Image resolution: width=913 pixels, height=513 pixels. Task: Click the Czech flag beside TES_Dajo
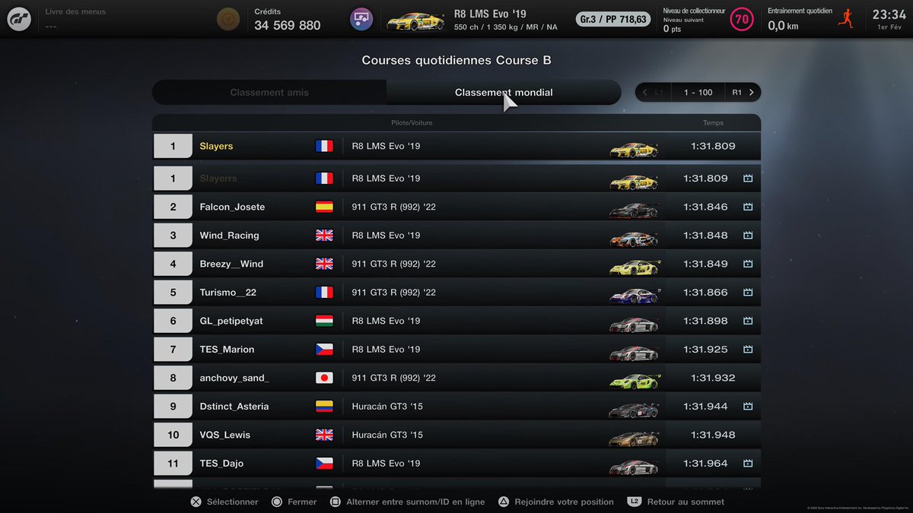pos(324,464)
